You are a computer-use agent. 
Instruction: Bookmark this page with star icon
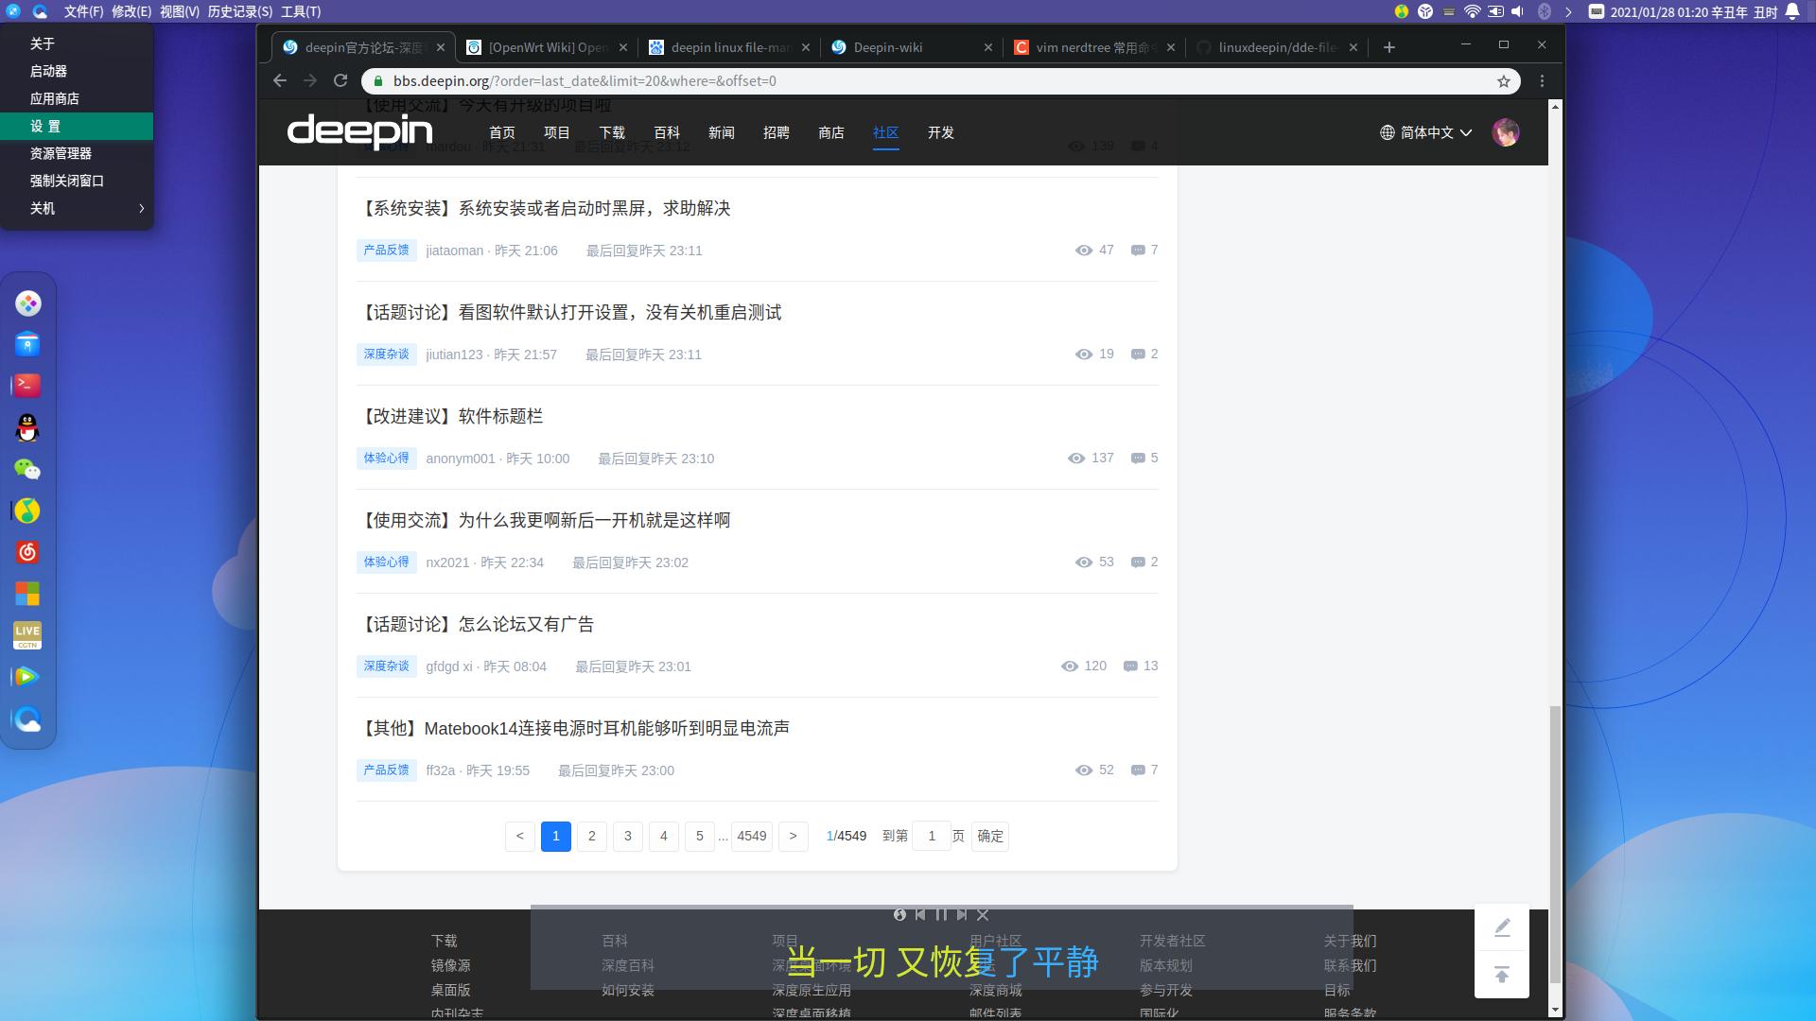click(1504, 81)
